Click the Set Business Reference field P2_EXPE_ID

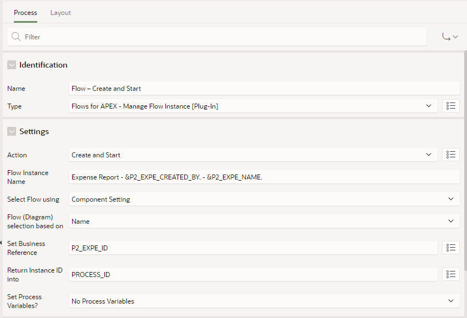coord(253,248)
